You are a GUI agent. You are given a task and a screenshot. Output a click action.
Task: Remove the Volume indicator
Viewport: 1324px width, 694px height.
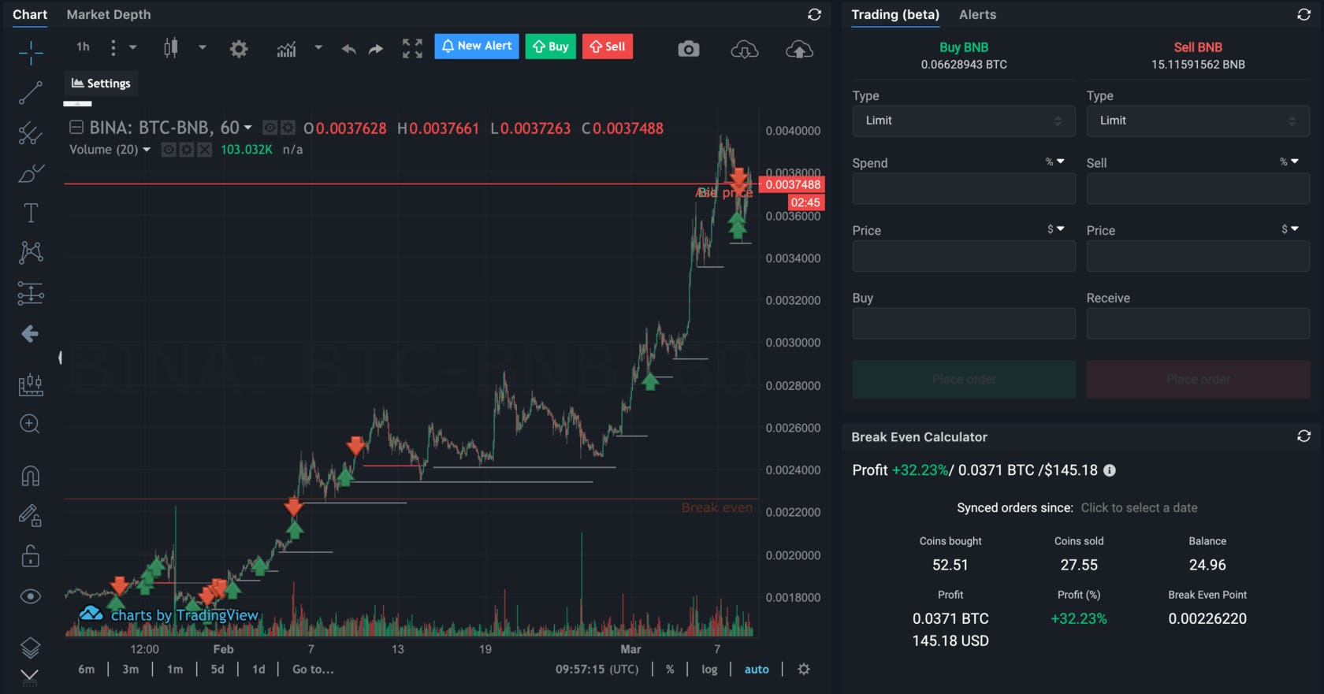click(204, 150)
